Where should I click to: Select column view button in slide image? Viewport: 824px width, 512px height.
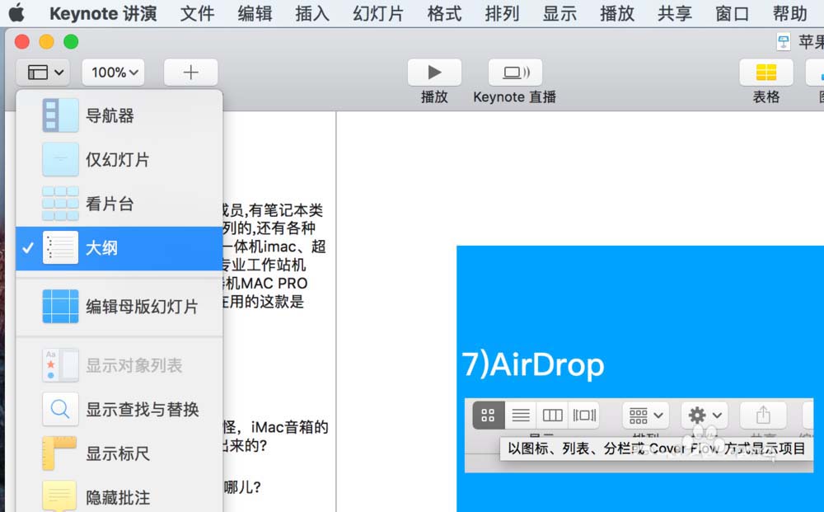(552, 416)
